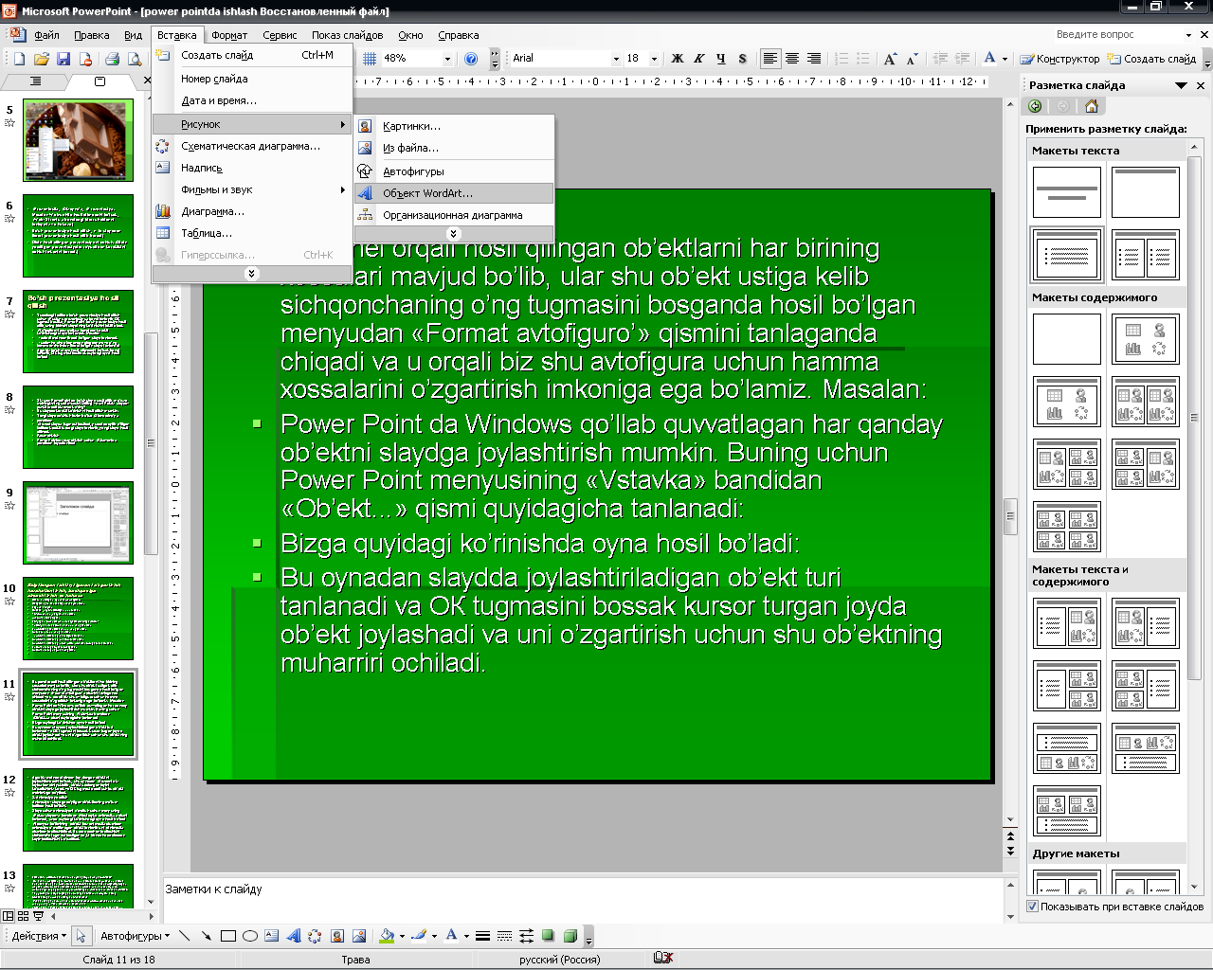Choose Таблица menu entry

coord(252,233)
